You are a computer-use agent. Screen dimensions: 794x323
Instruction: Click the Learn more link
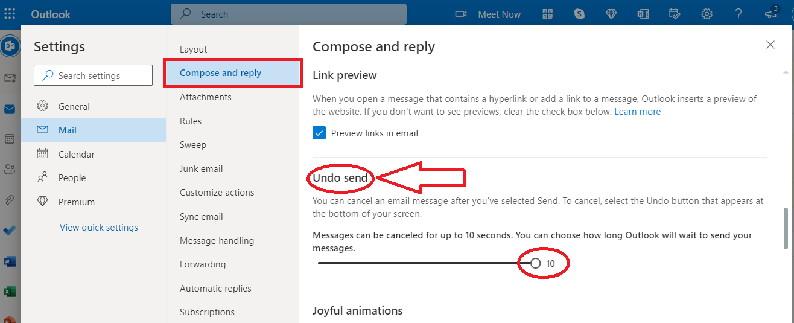[637, 112]
